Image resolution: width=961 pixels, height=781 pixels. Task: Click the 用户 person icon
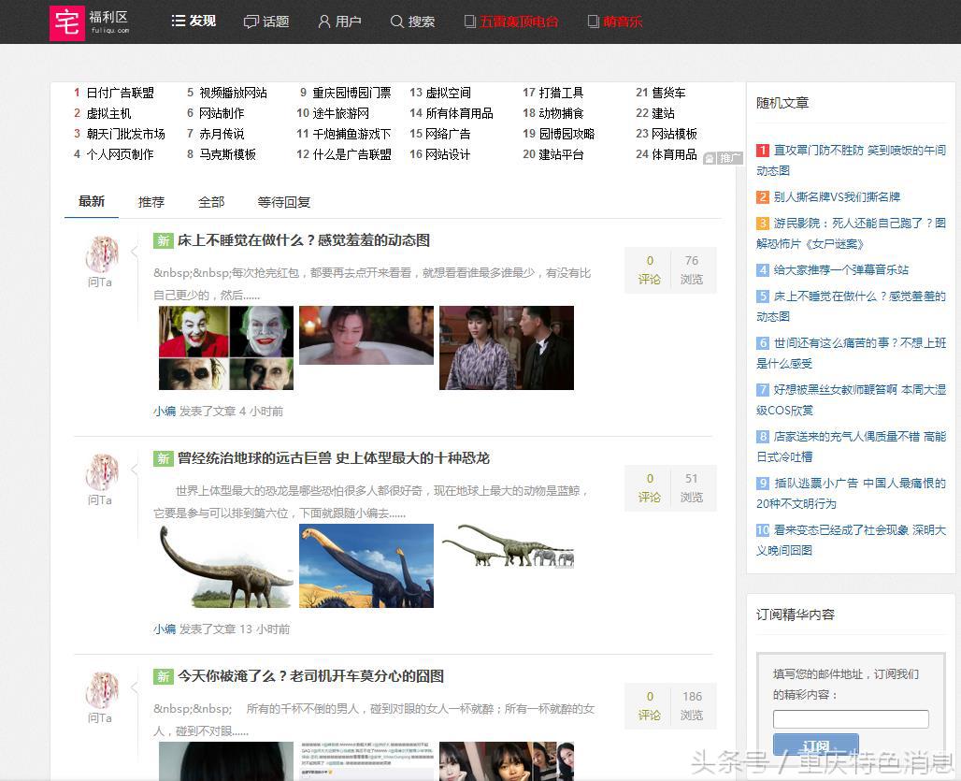[x=323, y=21]
